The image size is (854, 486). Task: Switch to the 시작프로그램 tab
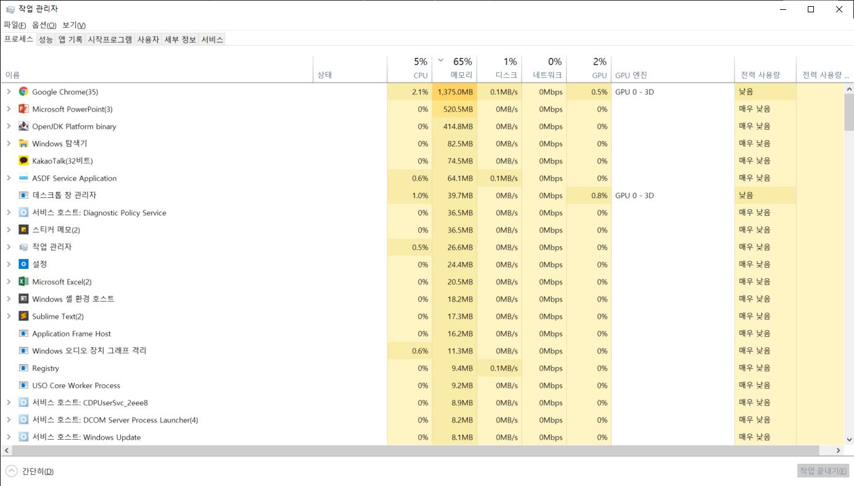click(x=110, y=39)
